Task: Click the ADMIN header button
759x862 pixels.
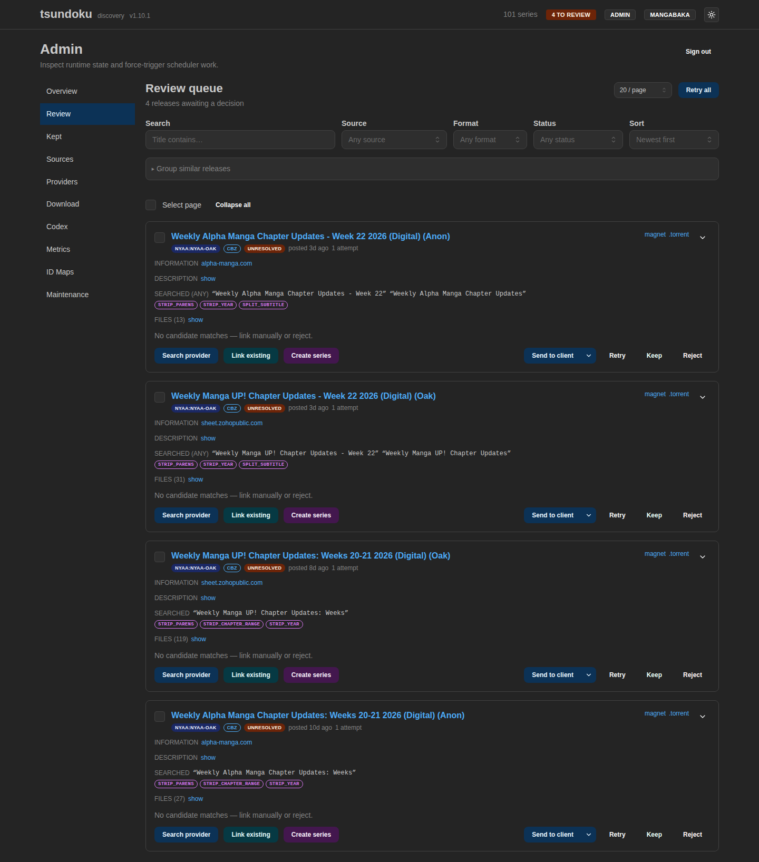Action: click(x=620, y=15)
